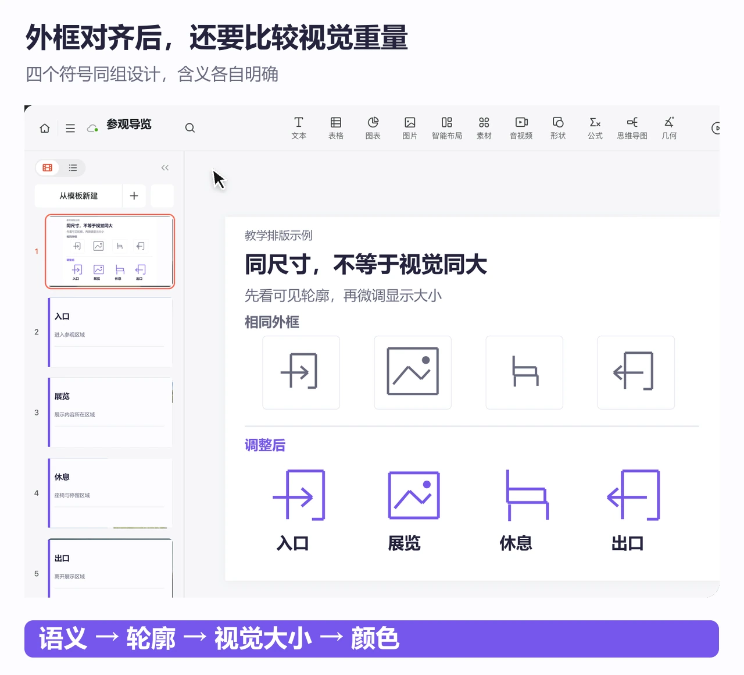This screenshot has height=675, width=744.
Task: Select the 调整后 section label
Action: (265, 445)
